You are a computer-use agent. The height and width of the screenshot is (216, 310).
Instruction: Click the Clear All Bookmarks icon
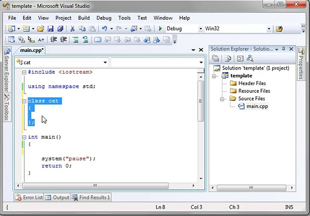coord(166,40)
